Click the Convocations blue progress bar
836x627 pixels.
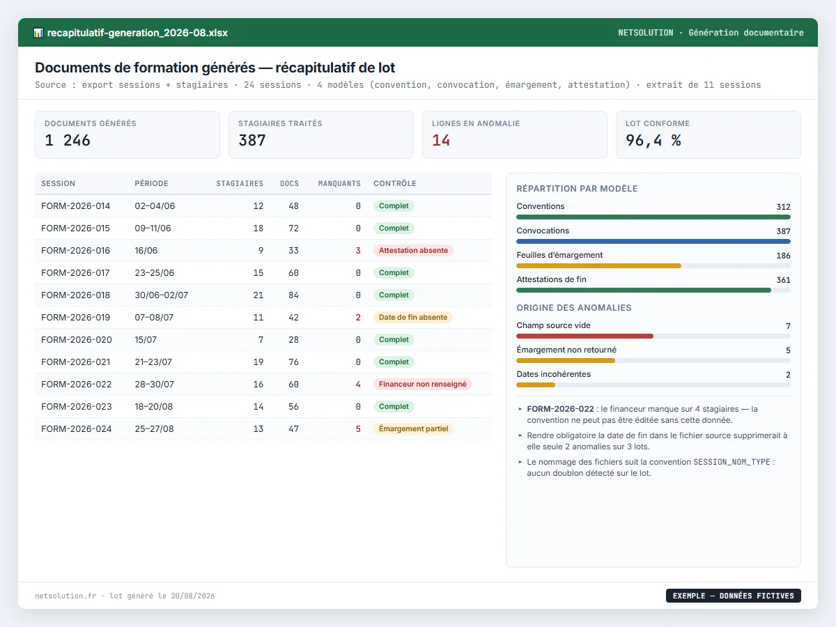[653, 241]
